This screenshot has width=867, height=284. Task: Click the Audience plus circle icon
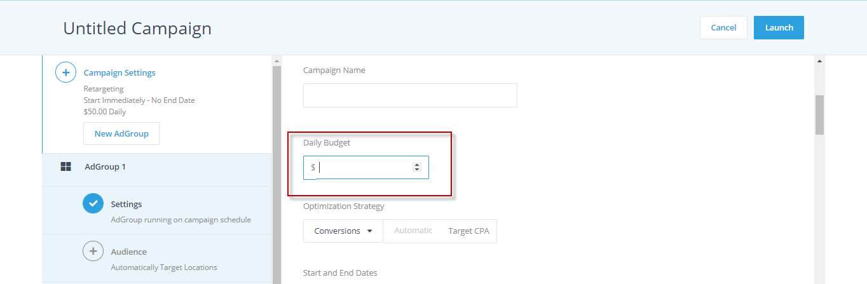click(x=93, y=251)
